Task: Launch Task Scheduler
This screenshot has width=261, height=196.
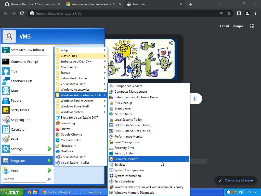Action: 149,181
